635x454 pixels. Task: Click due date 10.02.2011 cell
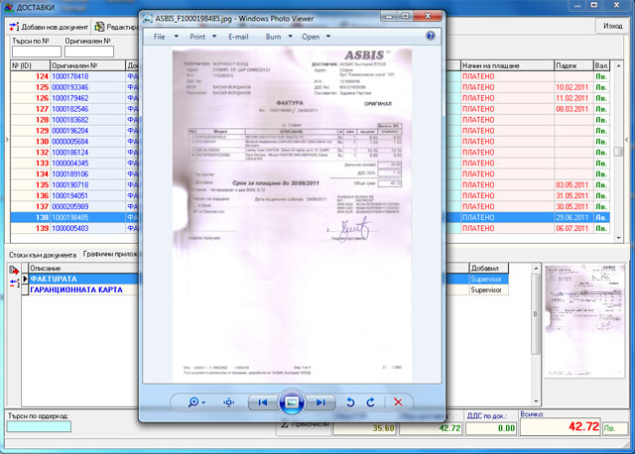(571, 87)
